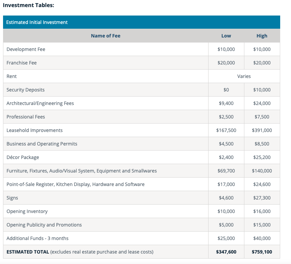Click the Furniture and Fixtures low value $69,700
This screenshot has height=264, width=291.
point(226,171)
